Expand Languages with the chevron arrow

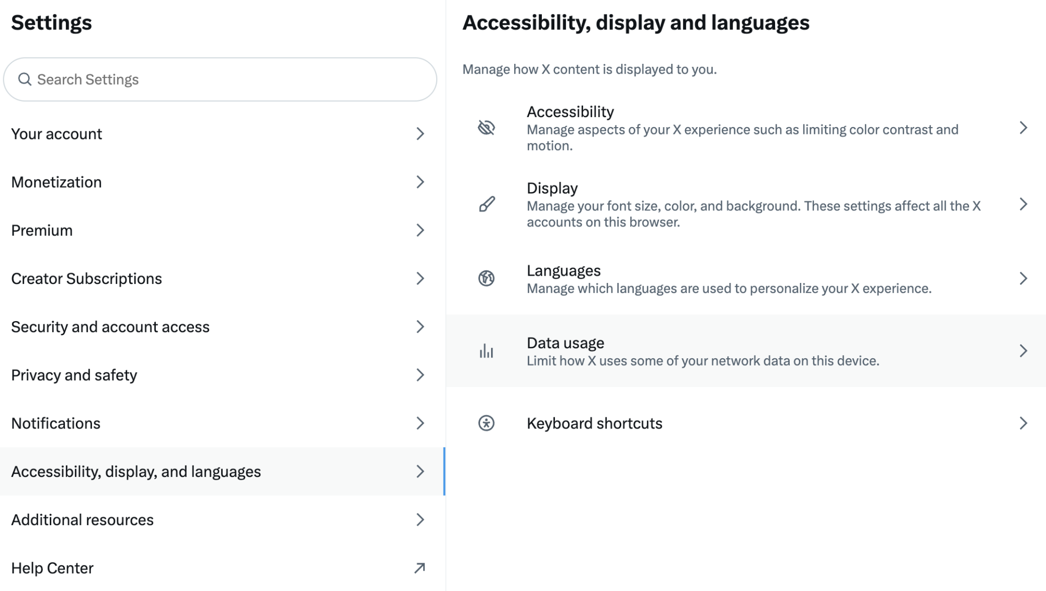point(1024,278)
